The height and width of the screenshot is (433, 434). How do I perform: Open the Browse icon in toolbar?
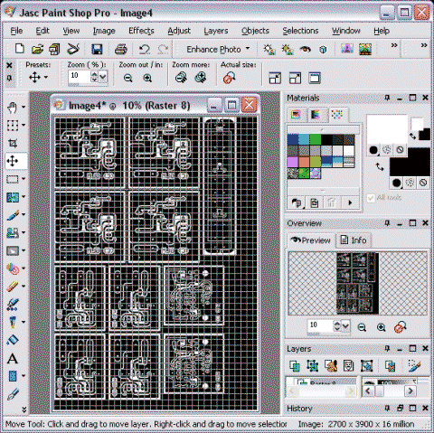point(54,49)
